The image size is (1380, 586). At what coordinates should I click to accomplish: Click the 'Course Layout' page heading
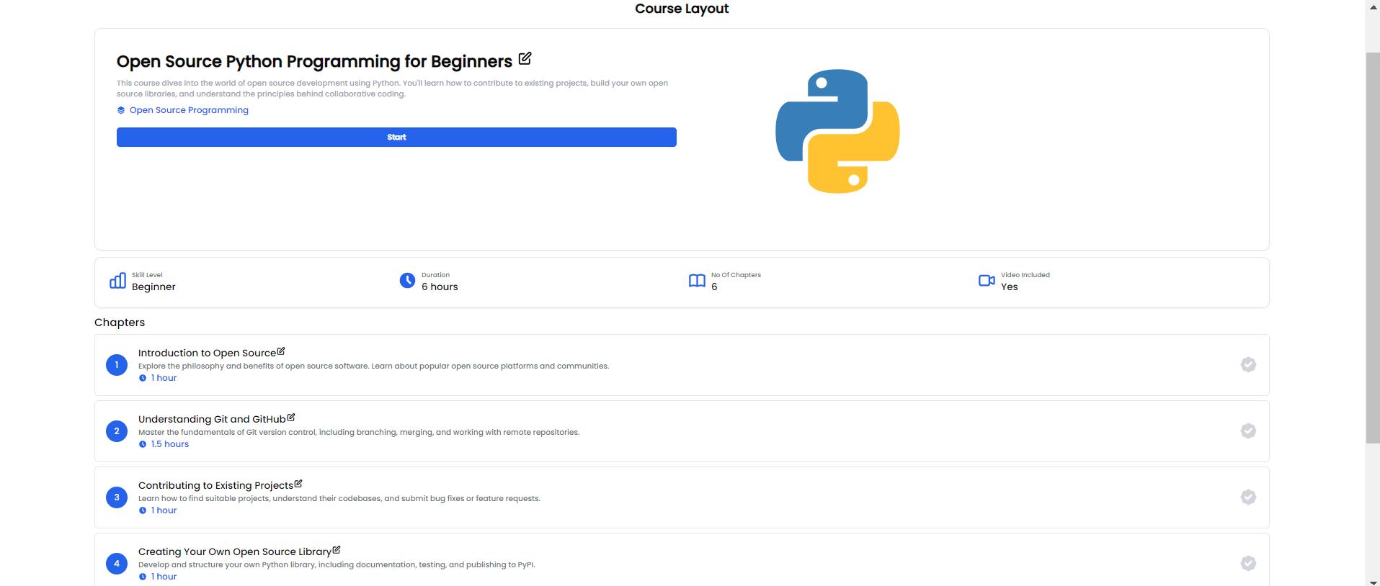(682, 9)
